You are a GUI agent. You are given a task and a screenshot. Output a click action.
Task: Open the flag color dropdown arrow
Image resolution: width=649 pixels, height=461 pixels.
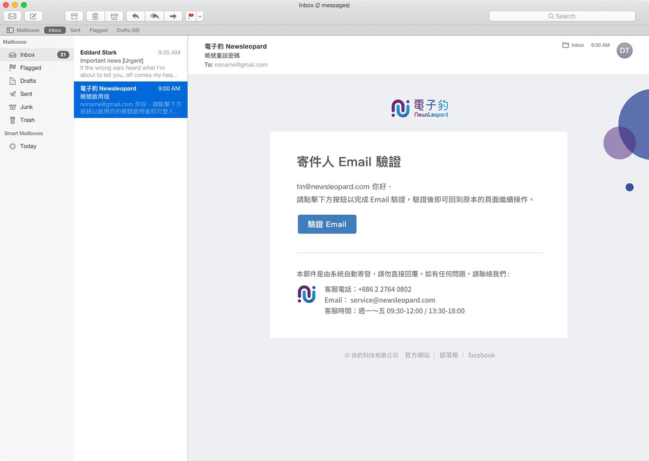point(200,16)
